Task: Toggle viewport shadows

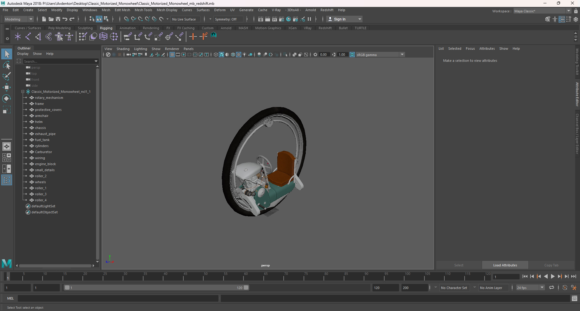Action: click(250, 55)
